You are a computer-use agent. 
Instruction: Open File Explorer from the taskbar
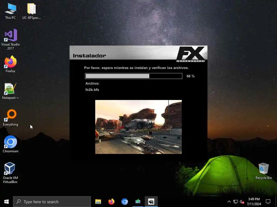98,202
